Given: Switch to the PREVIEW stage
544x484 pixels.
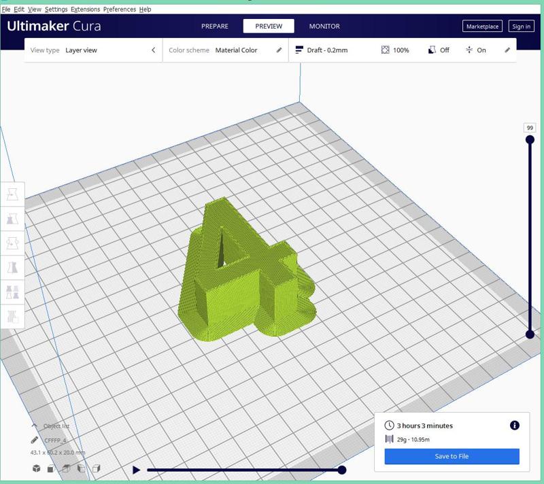Looking at the screenshot, I should [x=269, y=27].
